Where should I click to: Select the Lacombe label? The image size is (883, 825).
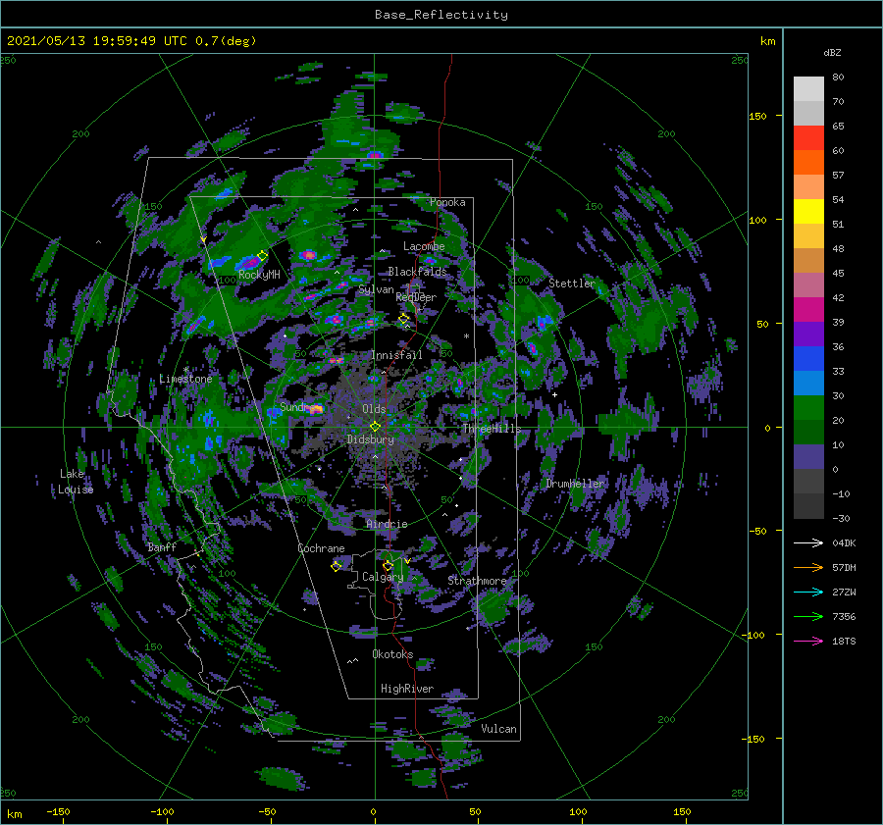coord(424,246)
